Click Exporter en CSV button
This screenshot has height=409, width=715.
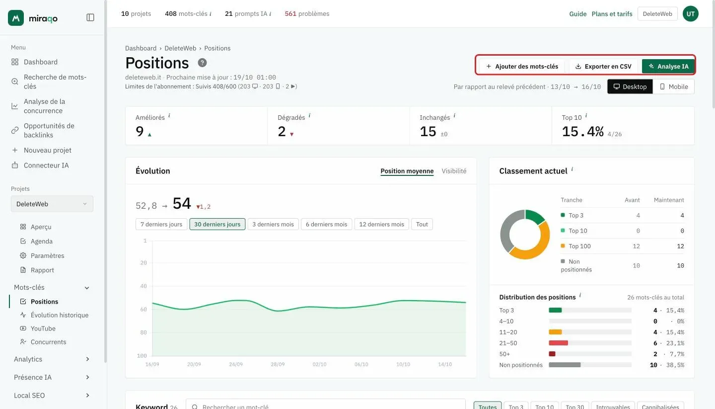coord(603,67)
